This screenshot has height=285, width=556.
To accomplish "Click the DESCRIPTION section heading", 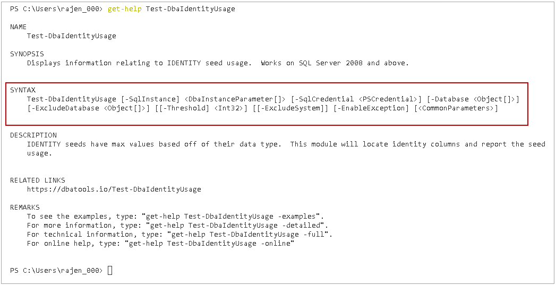I will (33, 135).
